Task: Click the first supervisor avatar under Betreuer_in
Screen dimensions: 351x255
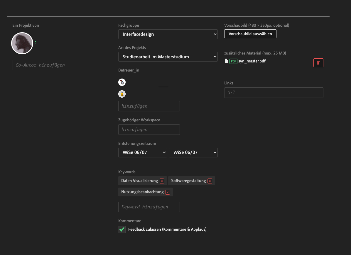Action: coord(122,82)
